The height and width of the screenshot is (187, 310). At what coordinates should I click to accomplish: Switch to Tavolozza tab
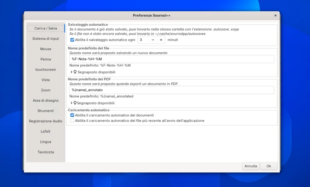(x=46, y=152)
